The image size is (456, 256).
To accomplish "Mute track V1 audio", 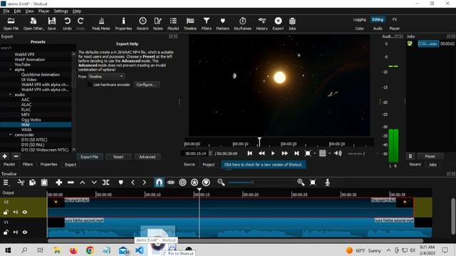I will pyautogui.click(x=16, y=233).
